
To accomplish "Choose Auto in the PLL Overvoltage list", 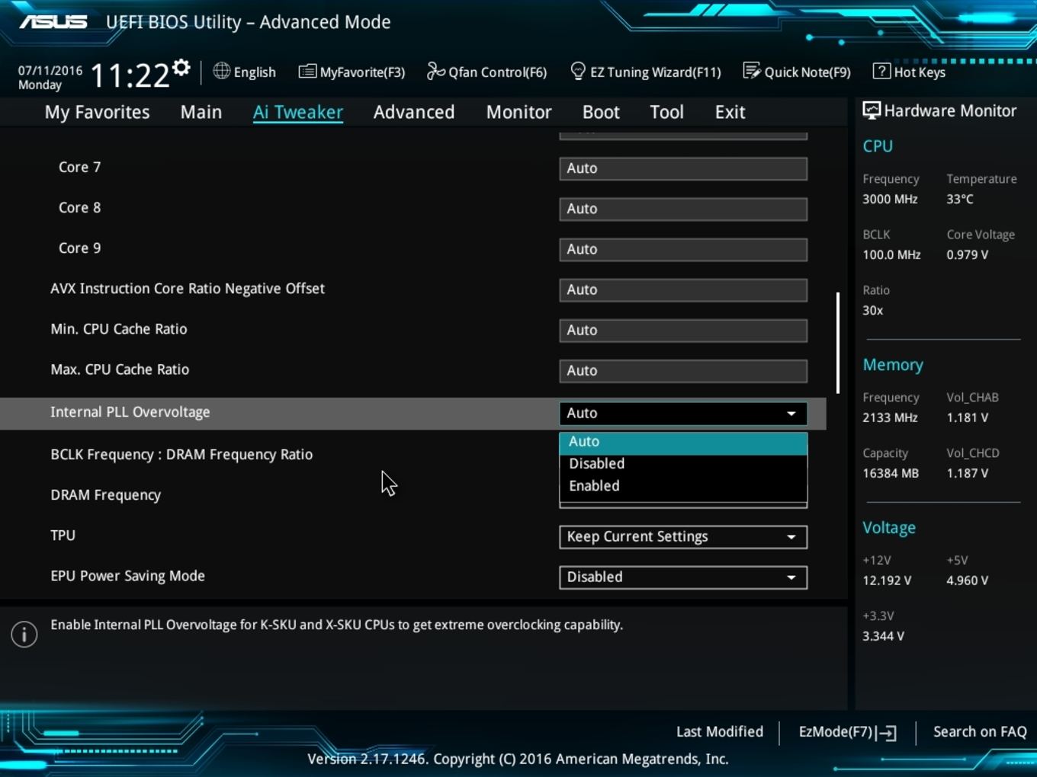I will pos(683,442).
